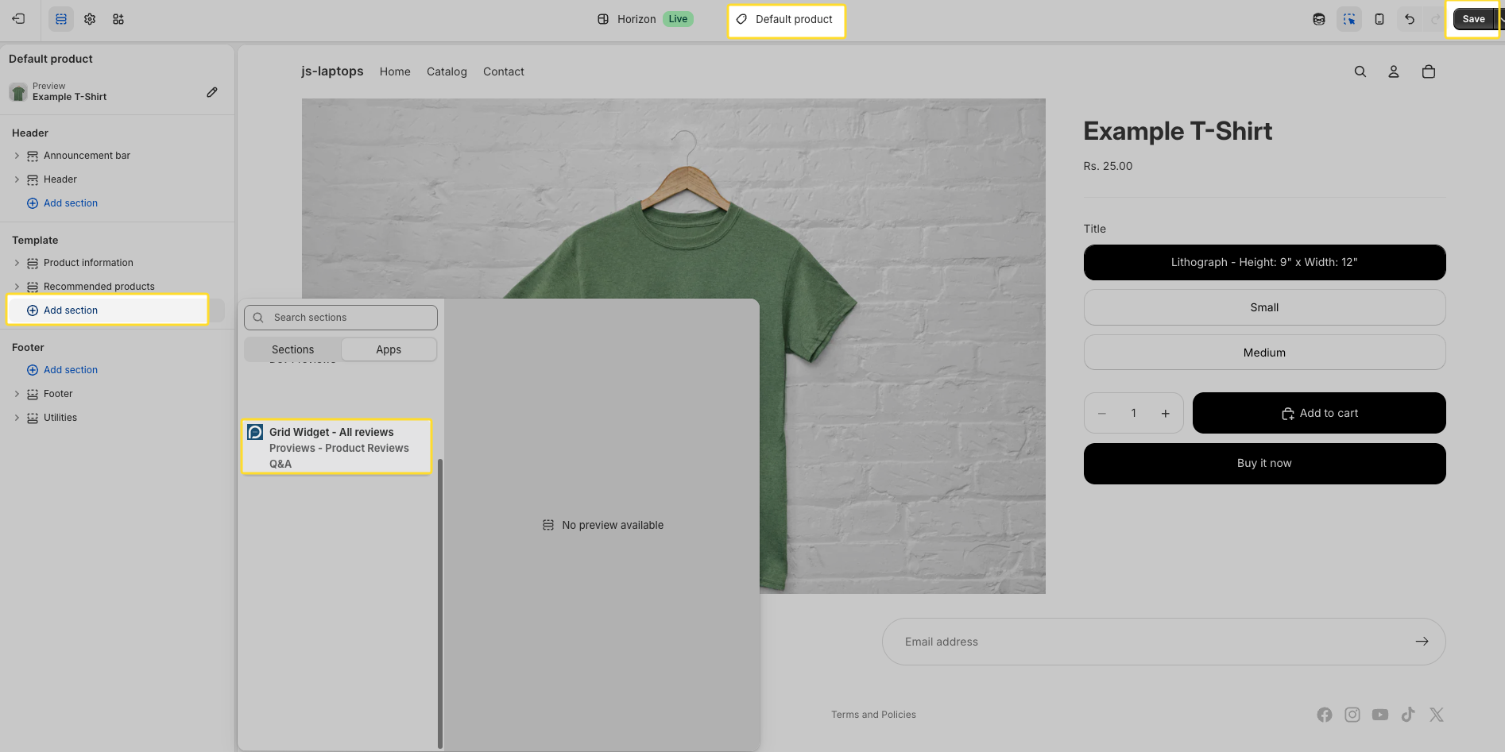Expand the Product information section

click(x=17, y=262)
